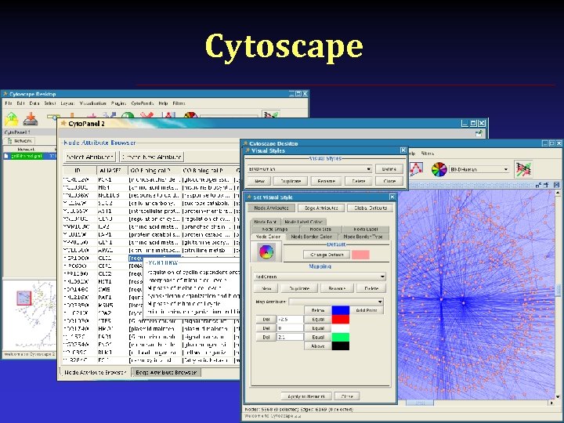Click Rename in Visual Styles dialog
The width and height of the screenshot is (564, 423).
(326, 181)
